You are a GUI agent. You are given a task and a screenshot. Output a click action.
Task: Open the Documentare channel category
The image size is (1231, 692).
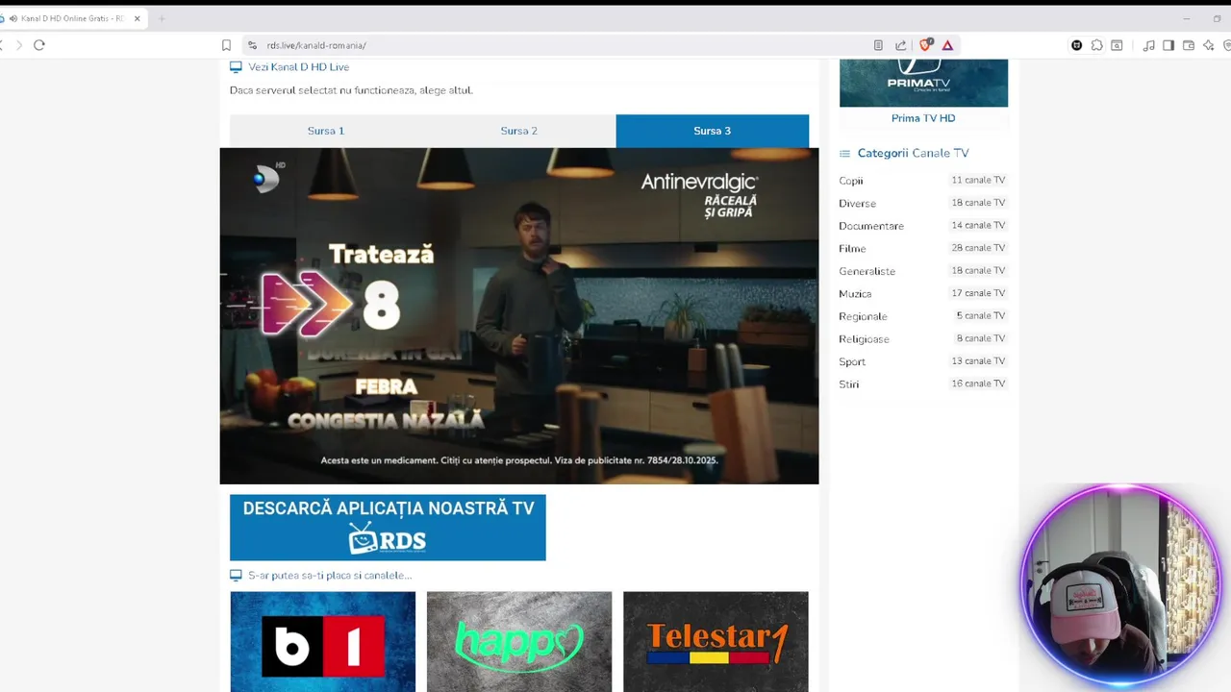pos(871,226)
